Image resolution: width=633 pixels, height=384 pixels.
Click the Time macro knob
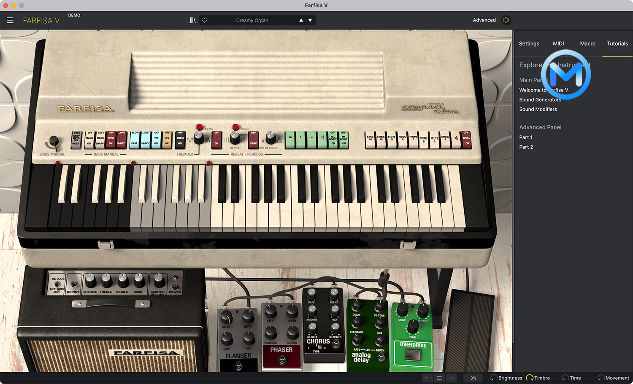point(565,378)
